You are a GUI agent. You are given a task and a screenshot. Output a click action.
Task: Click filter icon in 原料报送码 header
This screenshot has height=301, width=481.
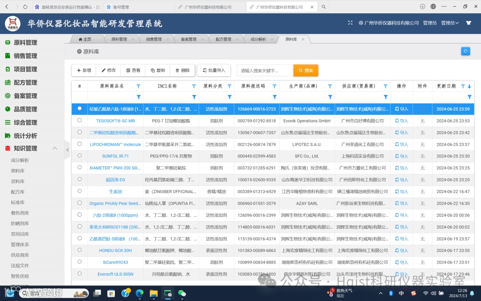coord(274,87)
